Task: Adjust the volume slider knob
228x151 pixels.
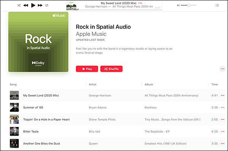Action: (x=188, y=5)
